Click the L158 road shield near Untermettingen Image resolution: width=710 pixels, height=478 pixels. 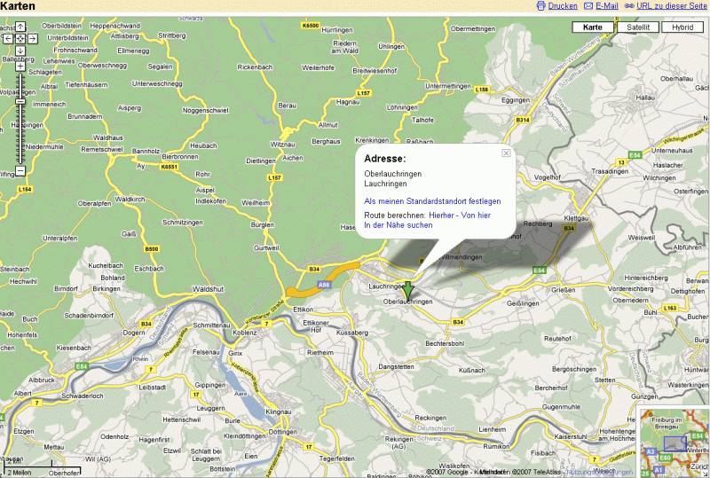(482, 90)
